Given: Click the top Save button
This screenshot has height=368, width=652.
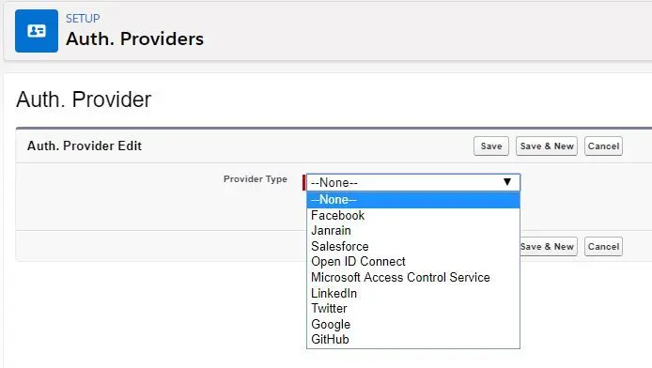Looking at the screenshot, I should click(x=491, y=146).
